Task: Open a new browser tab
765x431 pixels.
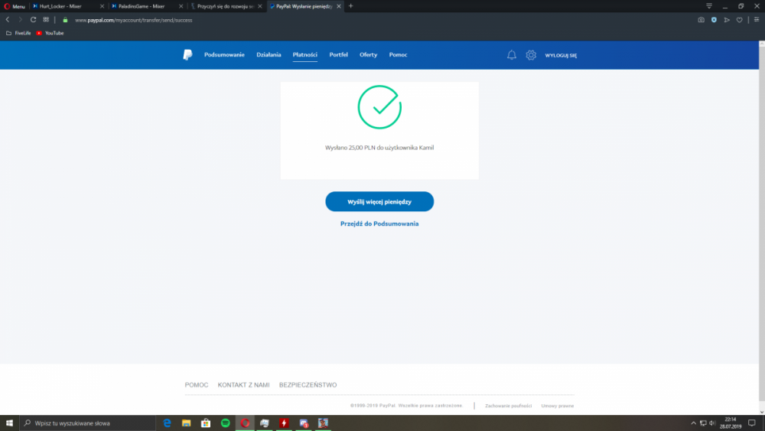Action: (x=351, y=6)
